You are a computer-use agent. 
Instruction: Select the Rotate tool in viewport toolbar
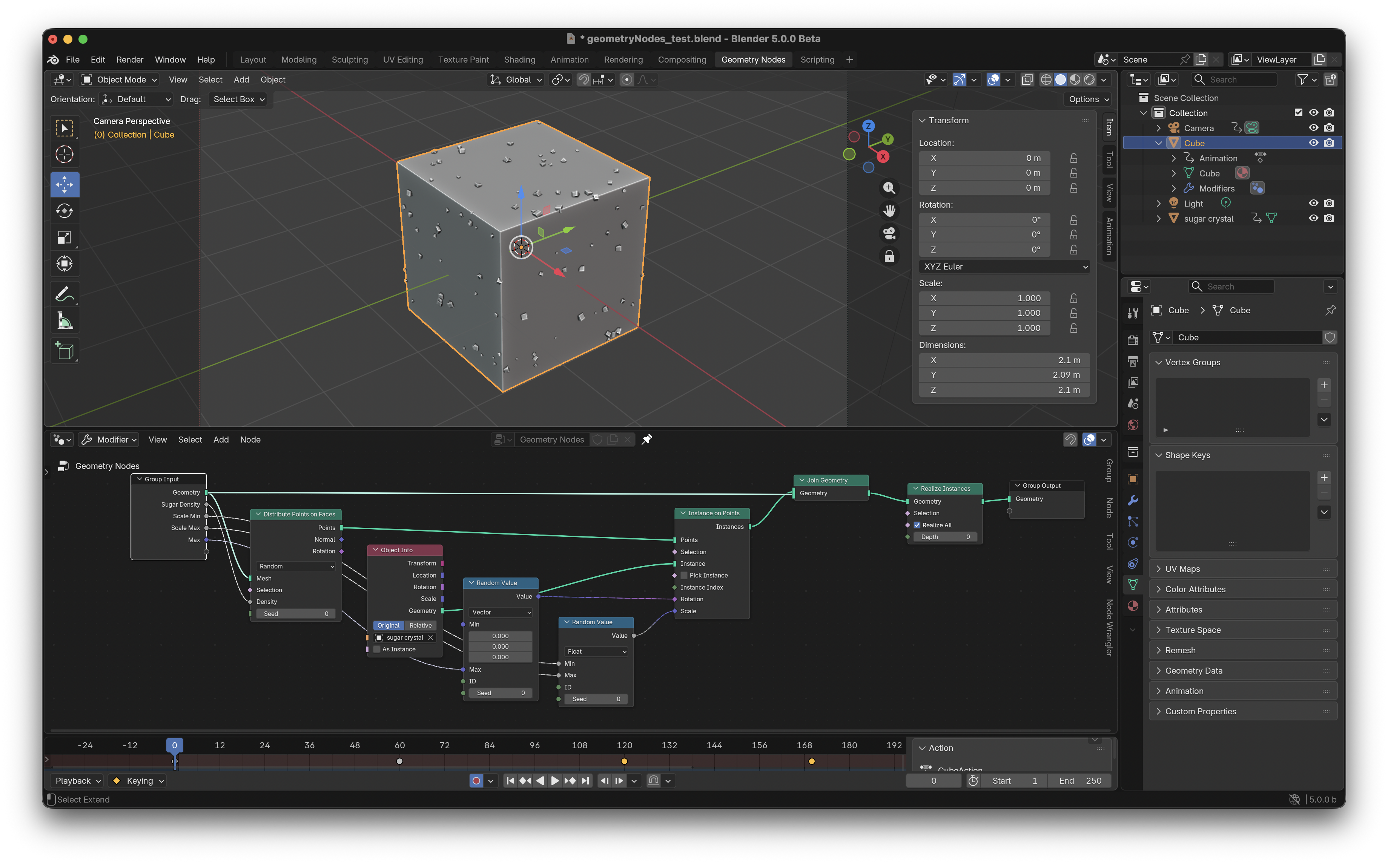click(64, 211)
